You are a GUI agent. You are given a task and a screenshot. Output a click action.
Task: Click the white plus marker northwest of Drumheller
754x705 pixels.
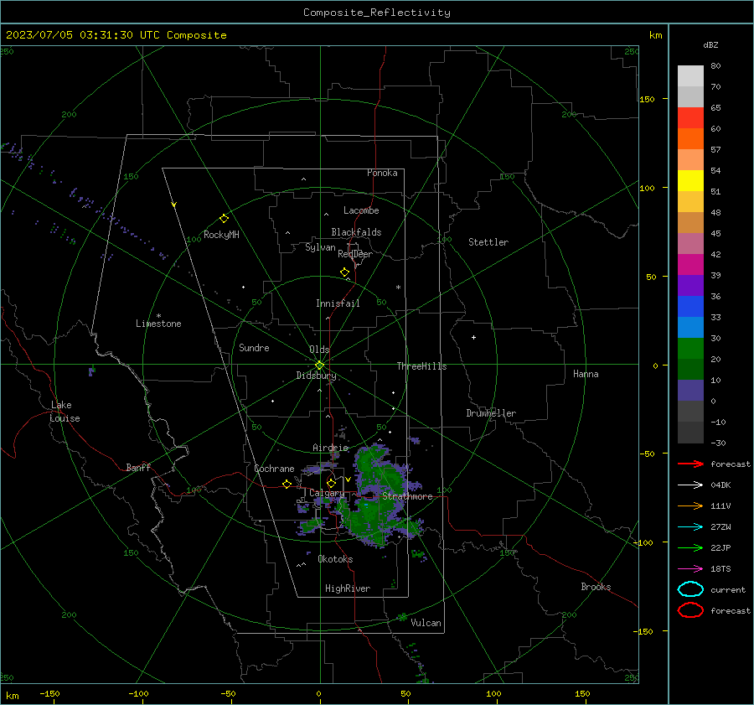point(473,337)
